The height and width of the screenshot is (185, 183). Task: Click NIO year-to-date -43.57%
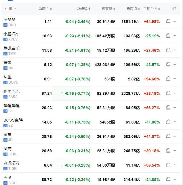pyautogui.click(x=152, y=65)
